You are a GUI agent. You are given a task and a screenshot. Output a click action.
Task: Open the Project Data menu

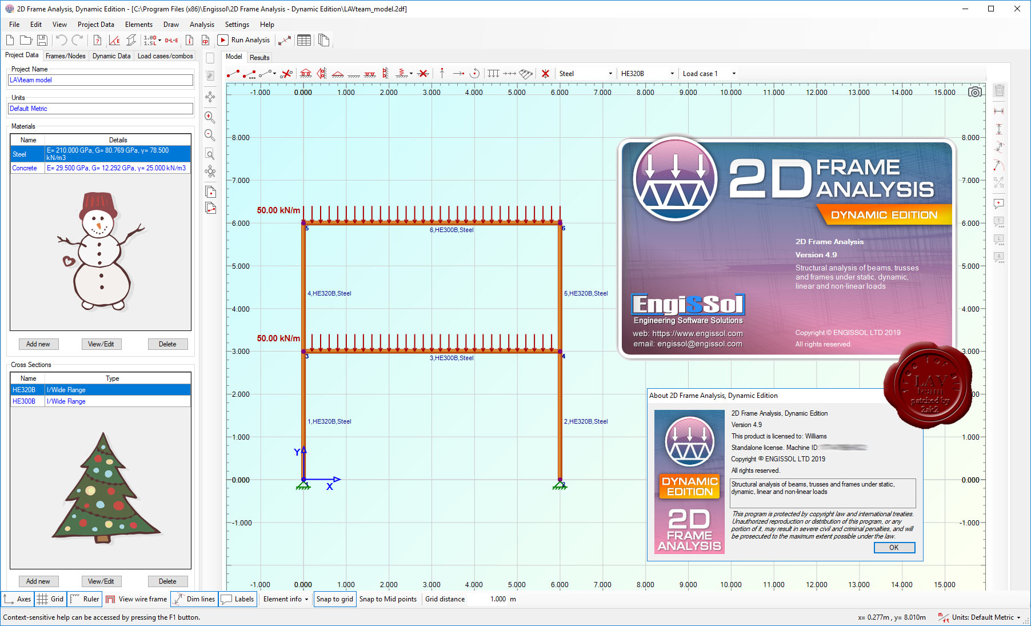95,25
